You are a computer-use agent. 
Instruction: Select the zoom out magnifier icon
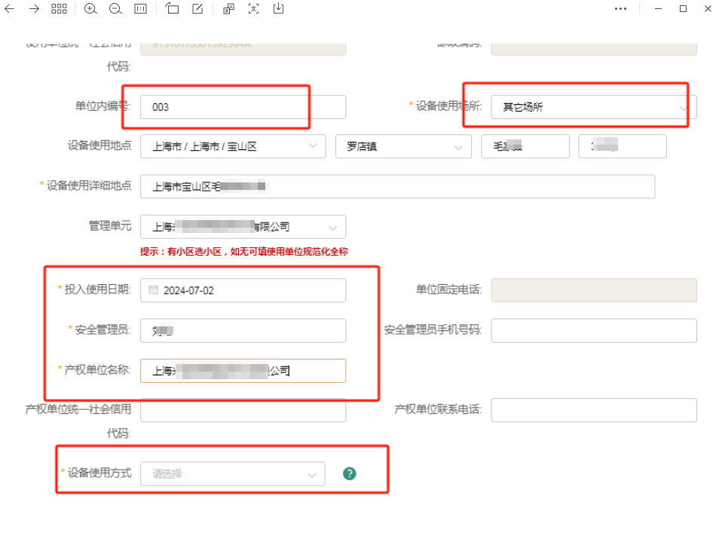coord(115,9)
